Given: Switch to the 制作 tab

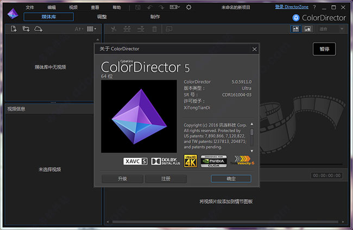Looking at the screenshot, I should [x=155, y=17].
